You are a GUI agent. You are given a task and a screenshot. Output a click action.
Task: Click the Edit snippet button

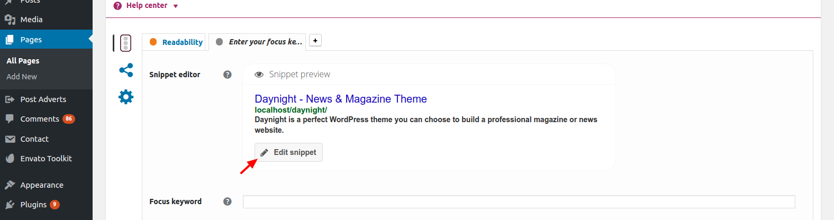pos(288,152)
